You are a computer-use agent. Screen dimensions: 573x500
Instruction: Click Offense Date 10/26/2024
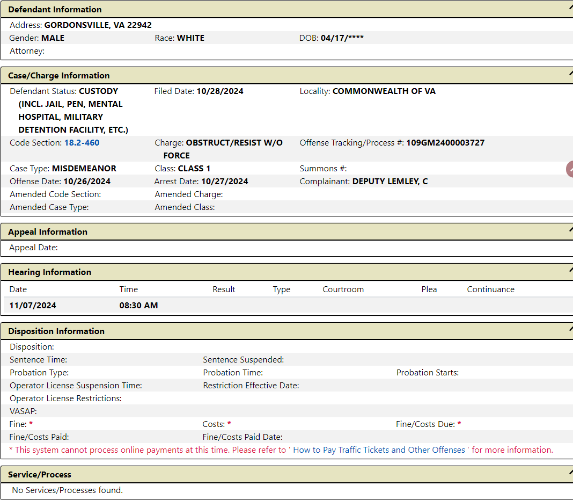(x=87, y=182)
